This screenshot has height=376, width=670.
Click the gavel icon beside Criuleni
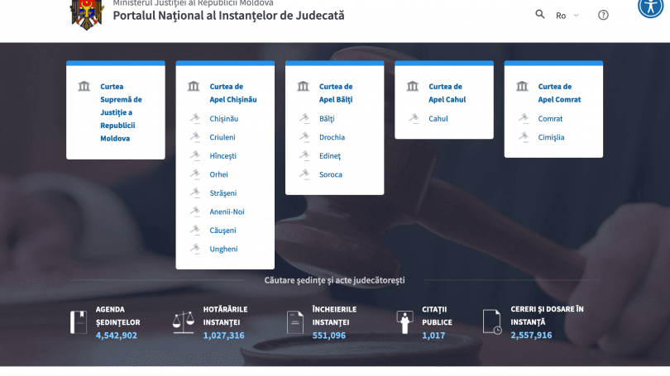tap(195, 137)
